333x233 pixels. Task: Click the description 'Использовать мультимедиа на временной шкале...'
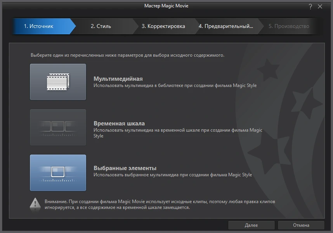tap(178, 133)
